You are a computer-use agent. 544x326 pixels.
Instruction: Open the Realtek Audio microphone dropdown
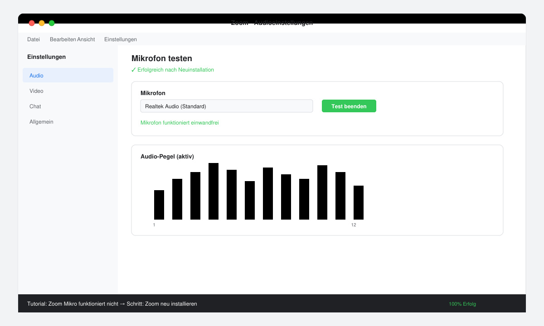point(227,106)
